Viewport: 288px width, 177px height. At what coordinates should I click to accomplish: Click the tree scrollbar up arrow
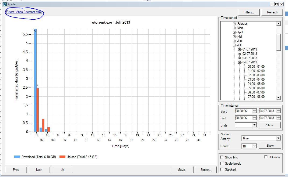[x=279, y=24]
